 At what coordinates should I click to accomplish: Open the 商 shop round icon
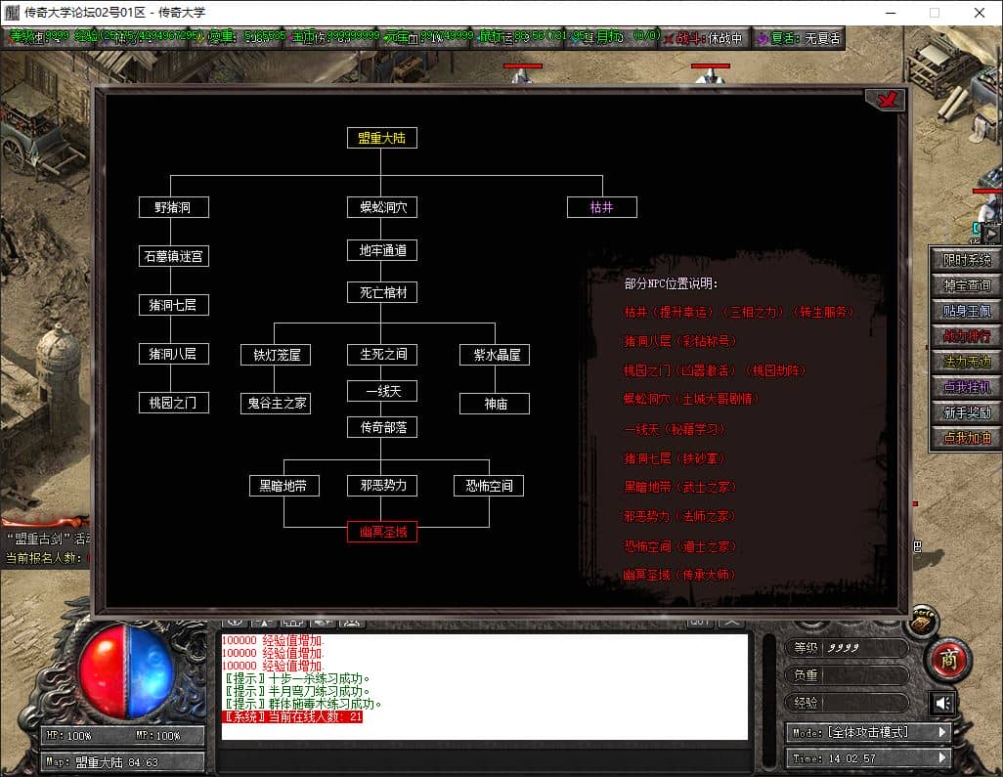tap(948, 660)
